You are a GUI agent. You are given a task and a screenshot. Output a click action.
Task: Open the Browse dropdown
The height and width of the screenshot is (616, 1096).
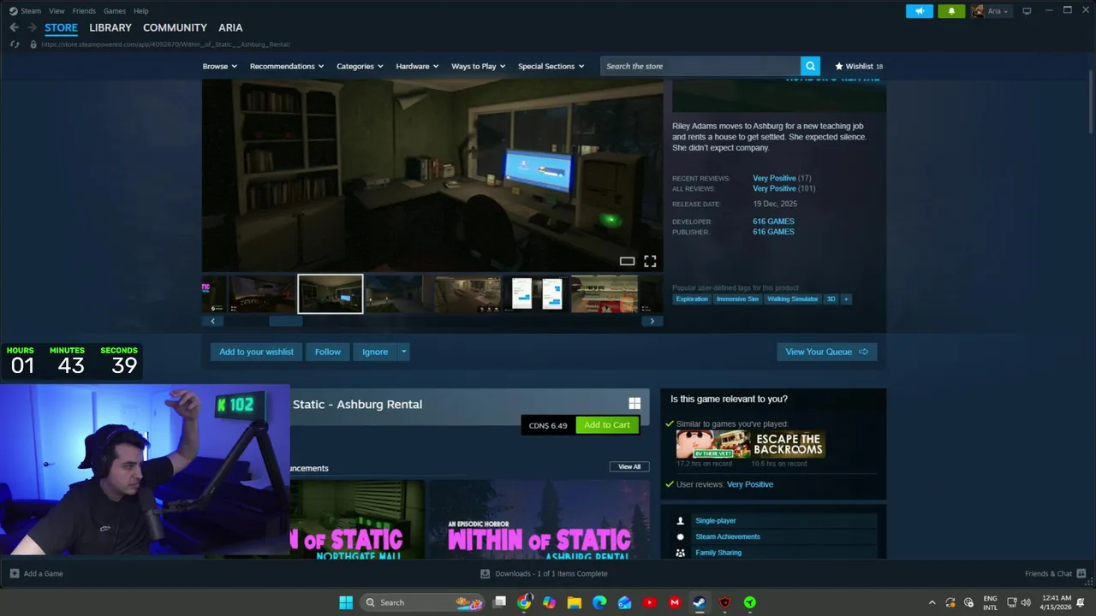tap(220, 66)
